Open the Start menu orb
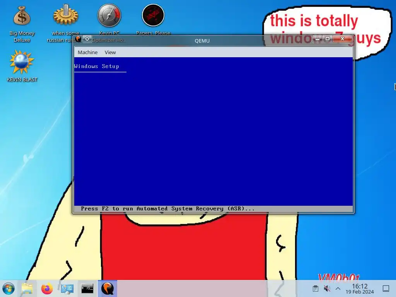Image resolution: width=396 pixels, height=297 pixels. pyautogui.click(x=9, y=288)
